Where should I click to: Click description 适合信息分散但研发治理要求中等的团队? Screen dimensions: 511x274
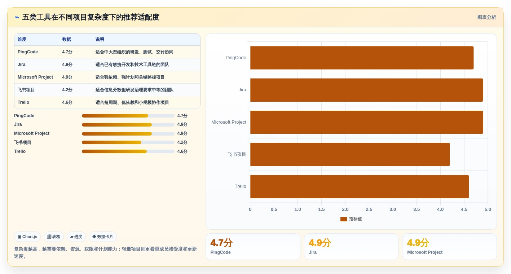pyautogui.click(x=135, y=90)
